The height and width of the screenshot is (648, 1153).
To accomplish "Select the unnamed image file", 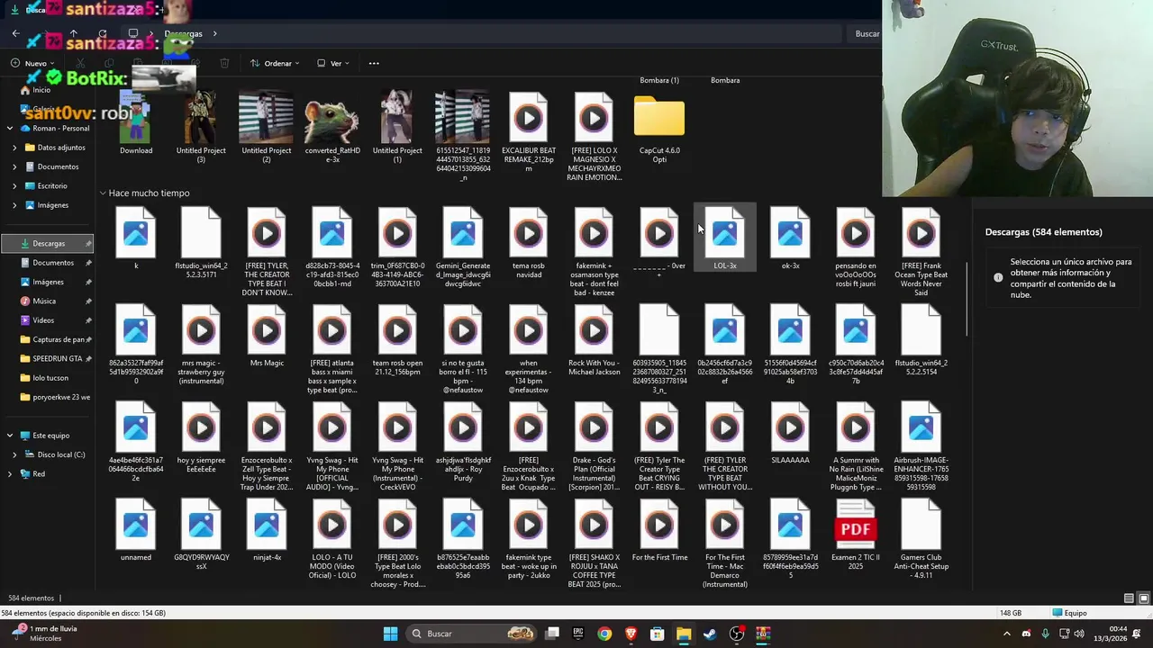I will pyautogui.click(x=136, y=530).
